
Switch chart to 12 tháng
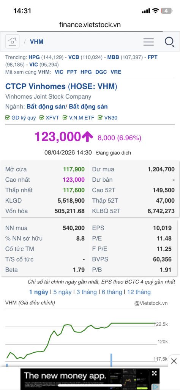pos(139,292)
